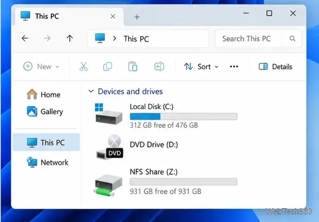The width and height of the screenshot is (319, 222).
Task: Open the Sort dropdown menu
Action: click(x=201, y=67)
